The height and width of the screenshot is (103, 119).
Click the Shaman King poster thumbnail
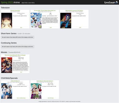coord(7,21)
